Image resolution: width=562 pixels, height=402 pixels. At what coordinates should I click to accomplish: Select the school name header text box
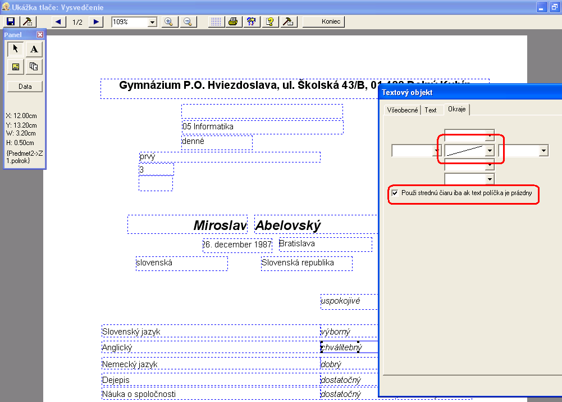click(x=295, y=89)
